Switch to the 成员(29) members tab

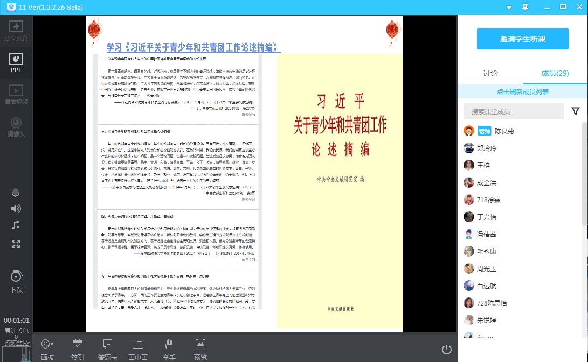coord(555,73)
